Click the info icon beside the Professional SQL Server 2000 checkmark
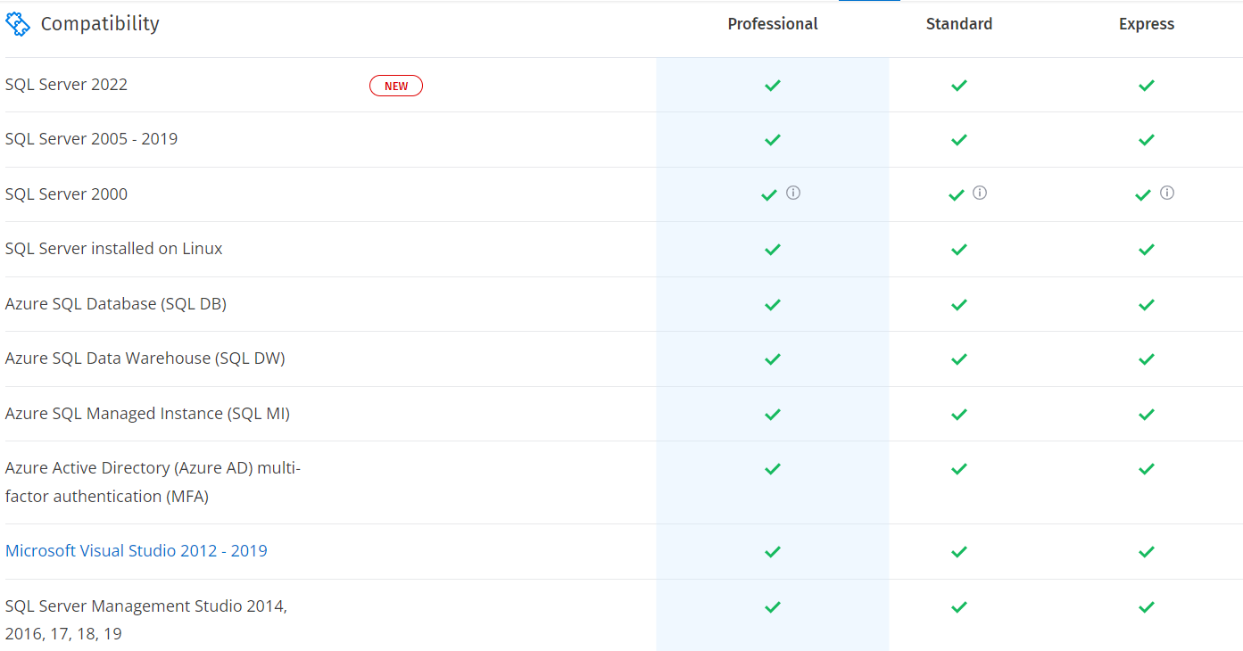1243x651 pixels. click(x=793, y=193)
